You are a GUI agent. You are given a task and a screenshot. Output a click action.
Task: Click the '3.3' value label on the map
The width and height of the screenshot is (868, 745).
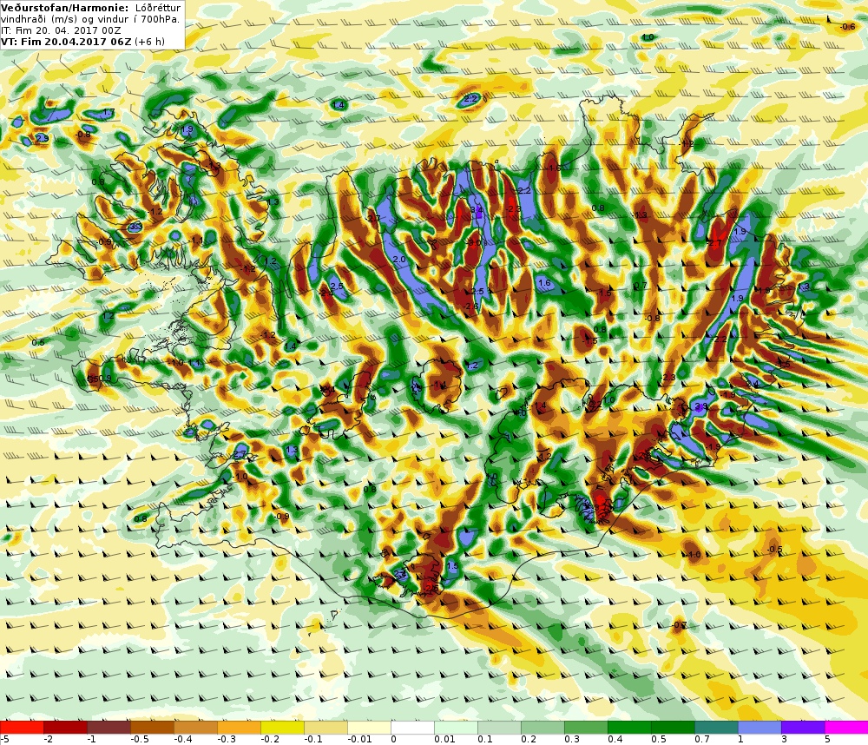(135, 227)
